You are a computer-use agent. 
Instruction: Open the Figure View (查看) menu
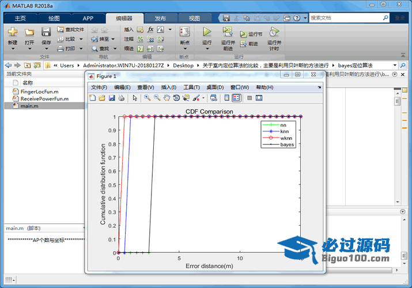pyautogui.click(x=146, y=88)
